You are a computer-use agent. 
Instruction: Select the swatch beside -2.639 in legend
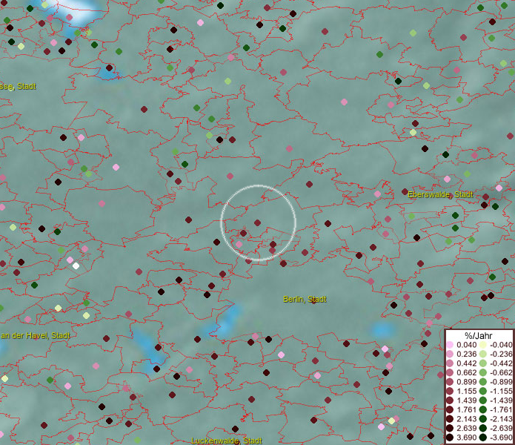click(x=483, y=428)
